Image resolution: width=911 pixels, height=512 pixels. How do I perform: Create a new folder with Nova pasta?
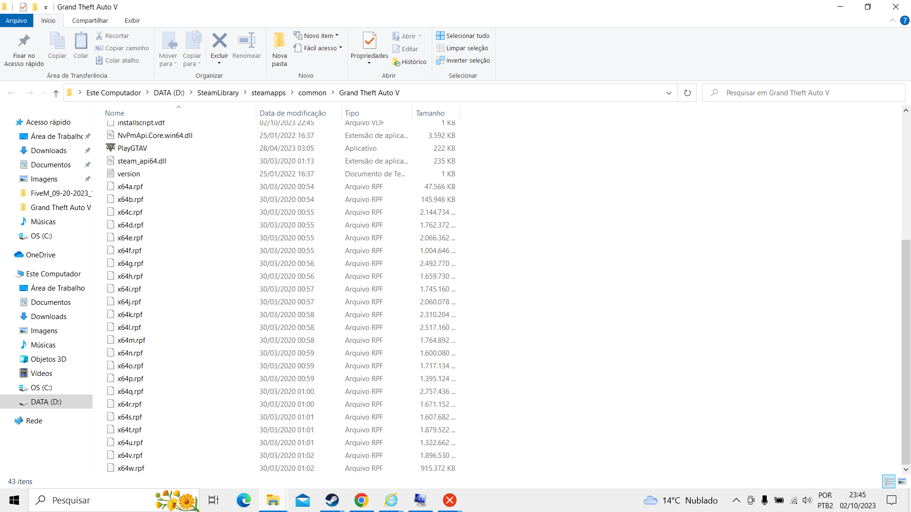279,49
